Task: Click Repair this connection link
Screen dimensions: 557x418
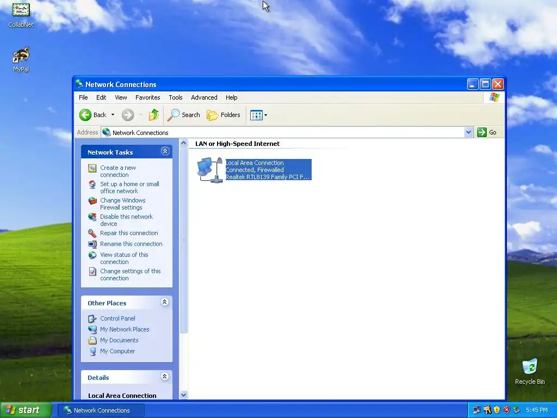Action: (129, 233)
